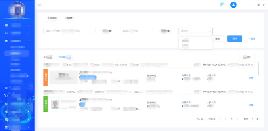
Task: Click the home icon beside power icon
Action: point(258,5)
